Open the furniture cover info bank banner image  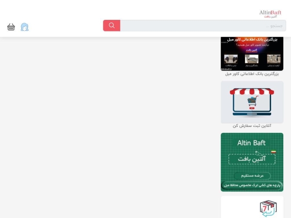(252, 54)
